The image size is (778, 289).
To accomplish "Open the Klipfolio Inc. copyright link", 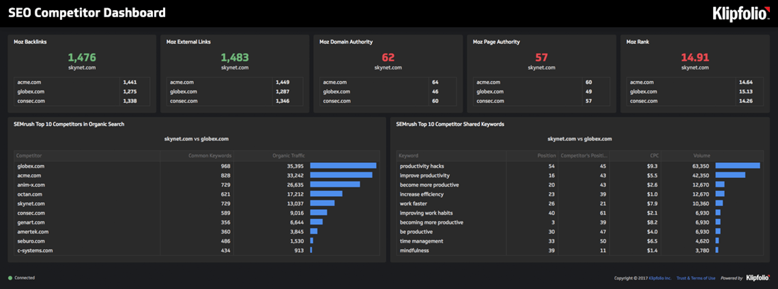I will coord(660,278).
